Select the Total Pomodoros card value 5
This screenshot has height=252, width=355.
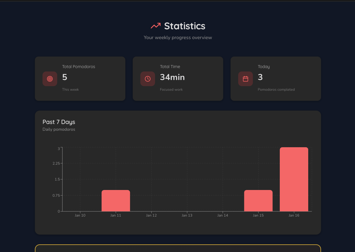coord(65,77)
